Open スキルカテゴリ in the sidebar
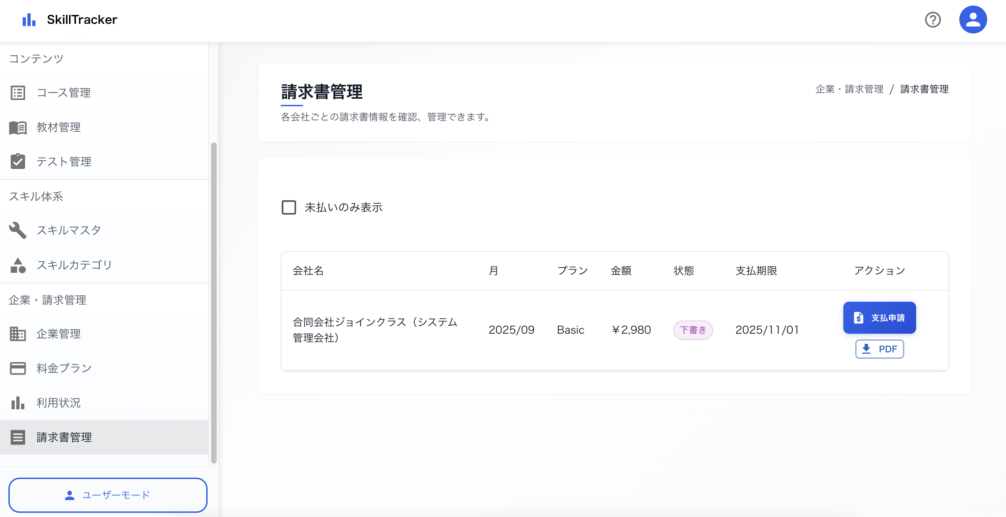1006x517 pixels. pyautogui.click(x=74, y=265)
